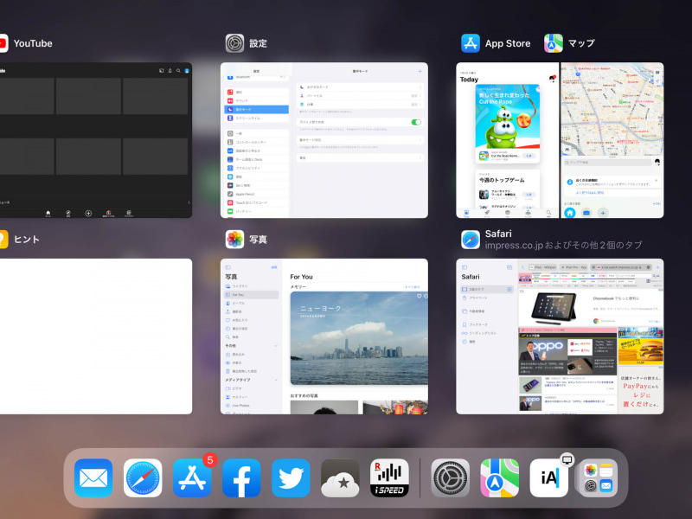Image resolution: width=692 pixels, height=519 pixels.
Task: Tap the 設定 app icon above its card
Action: (x=234, y=43)
